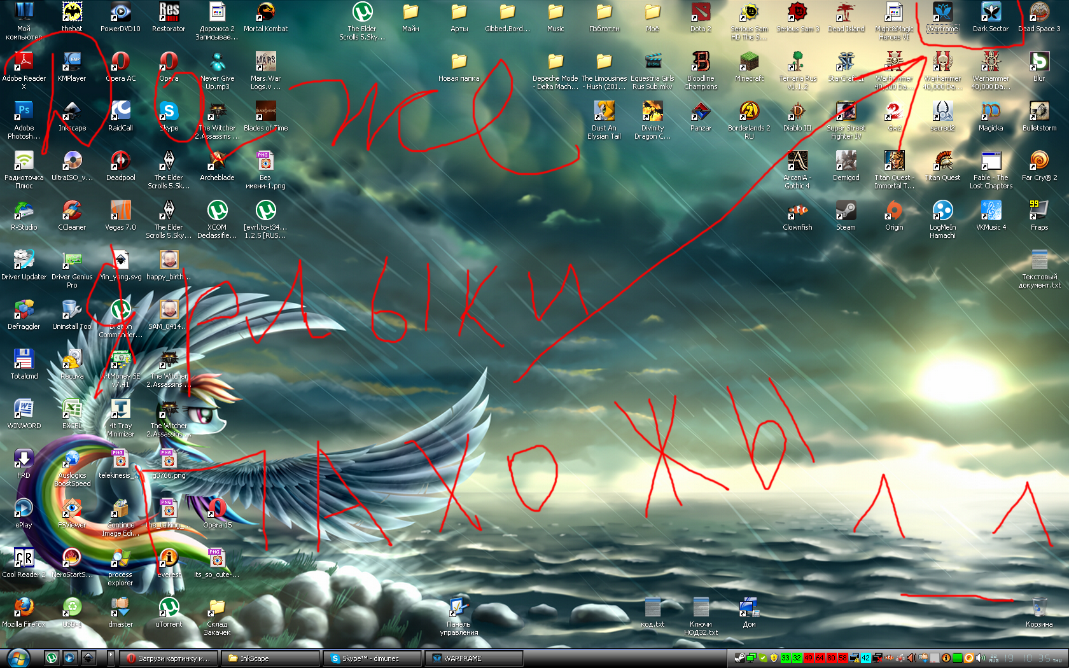Select the Мой компьютер icon
Image resolution: width=1069 pixels, height=668 pixels.
(x=24, y=22)
